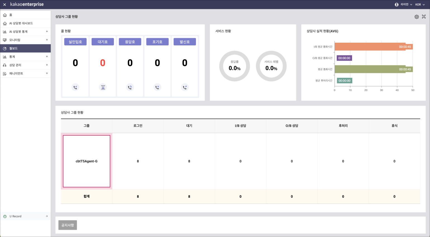The height and width of the screenshot is (237, 430).
Task: Click the hourglass icon under 대기호
Action: point(103,87)
